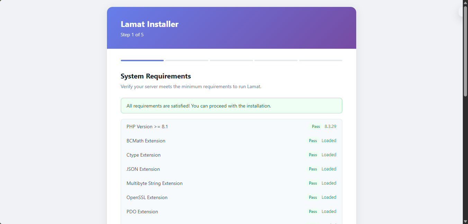Image resolution: width=468 pixels, height=224 pixels.
Task: Click the Pass badge for Ctype Extension
Action: (313, 155)
